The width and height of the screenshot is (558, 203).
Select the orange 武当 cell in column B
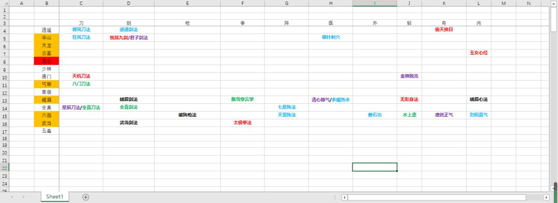click(47, 123)
